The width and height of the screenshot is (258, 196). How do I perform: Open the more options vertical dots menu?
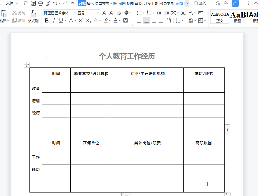[248, 3]
